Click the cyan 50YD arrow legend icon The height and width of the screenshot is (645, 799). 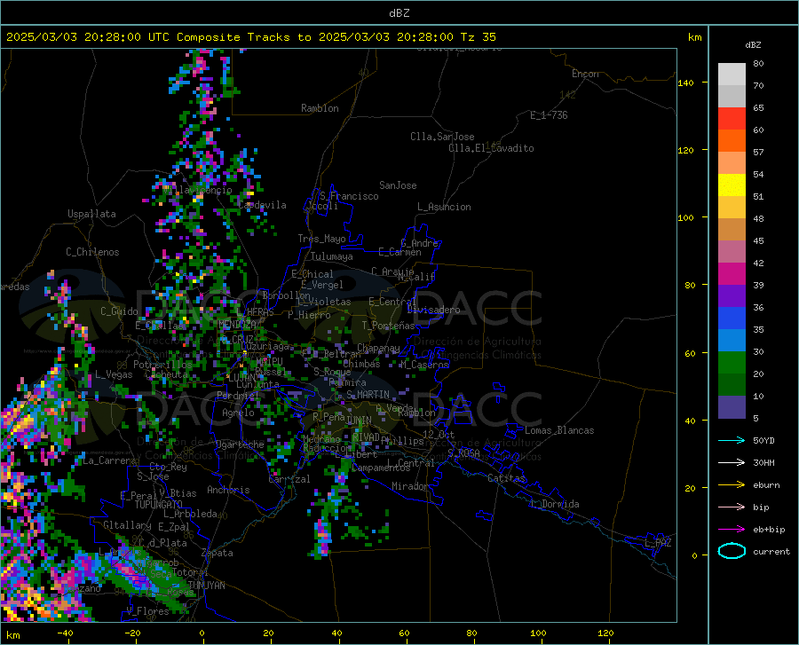[732, 440]
